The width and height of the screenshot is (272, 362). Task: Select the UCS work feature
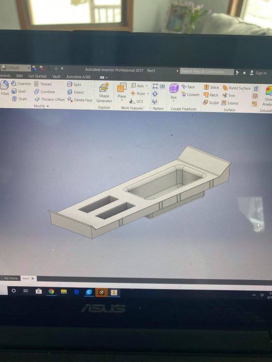coord(136,101)
